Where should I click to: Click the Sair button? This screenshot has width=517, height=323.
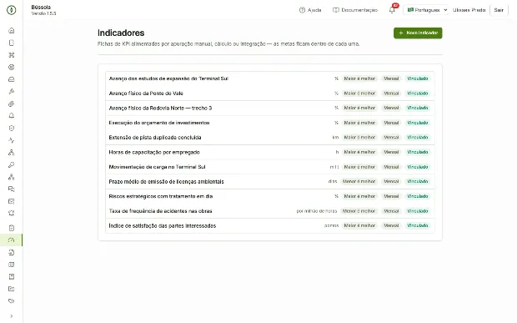point(499,10)
